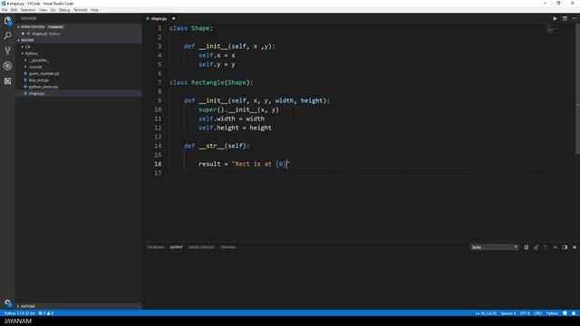580x326 pixels.
Task: Open the Debug view in activity bar
Action: tap(7, 66)
